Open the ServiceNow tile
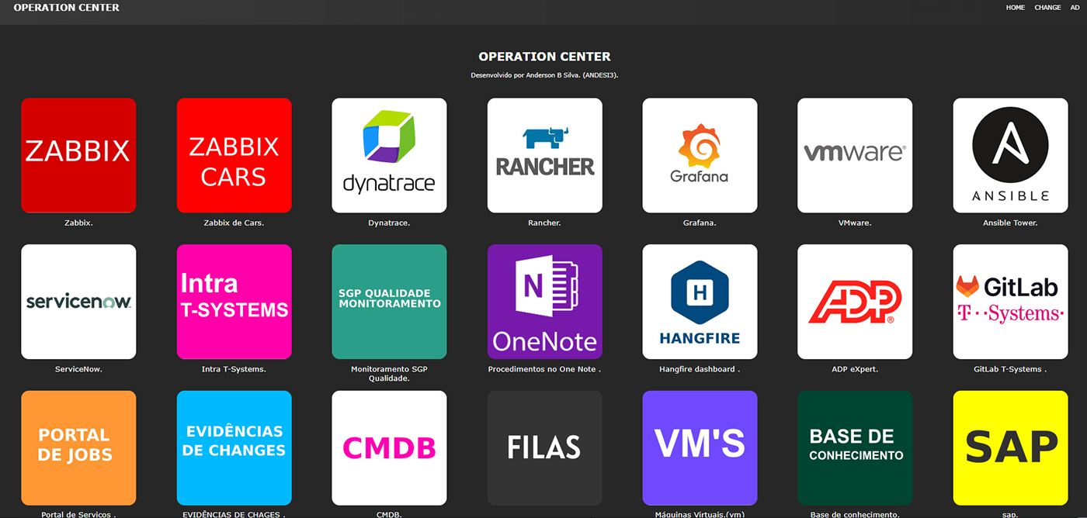 pyautogui.click(x=78, y=302)
